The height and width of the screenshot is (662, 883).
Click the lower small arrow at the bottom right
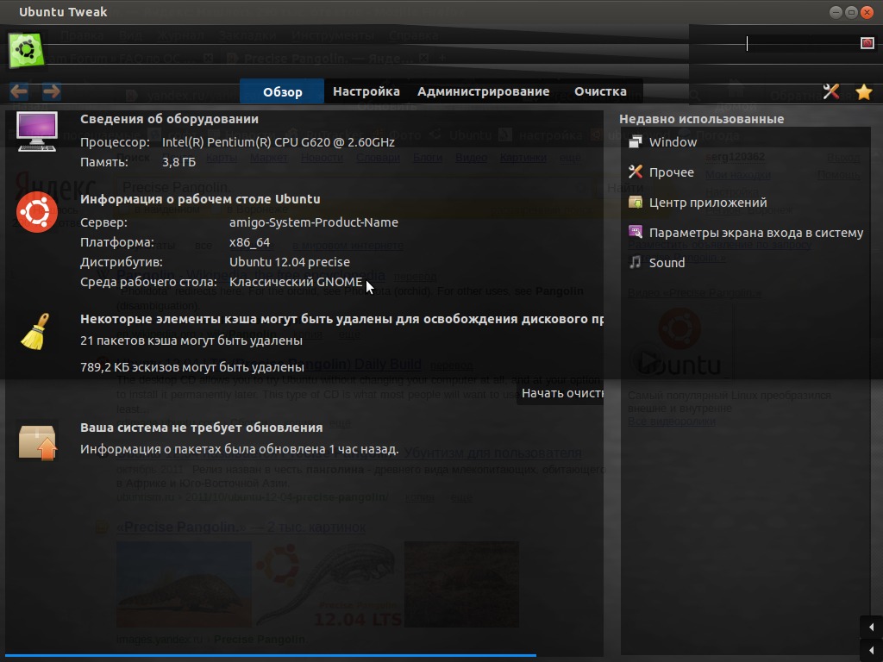coord(871,650)
